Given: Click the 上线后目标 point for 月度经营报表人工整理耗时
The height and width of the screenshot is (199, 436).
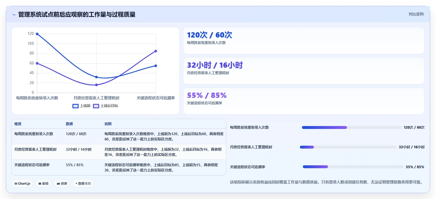Looking at the screenshot, I should [x=96, y=85].
